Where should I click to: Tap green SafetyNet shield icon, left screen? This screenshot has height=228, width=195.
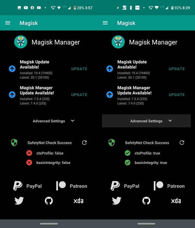coord(14,143)
